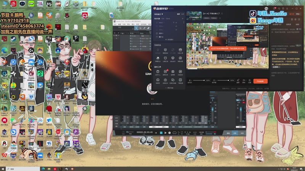Adjust the speaker volume slider
305x171 pixels.
[223, 80]
